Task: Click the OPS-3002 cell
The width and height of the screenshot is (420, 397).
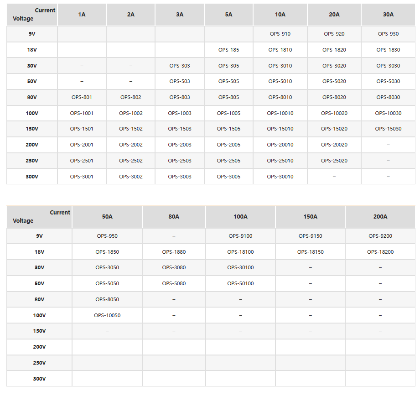Action: pos(131,177)
